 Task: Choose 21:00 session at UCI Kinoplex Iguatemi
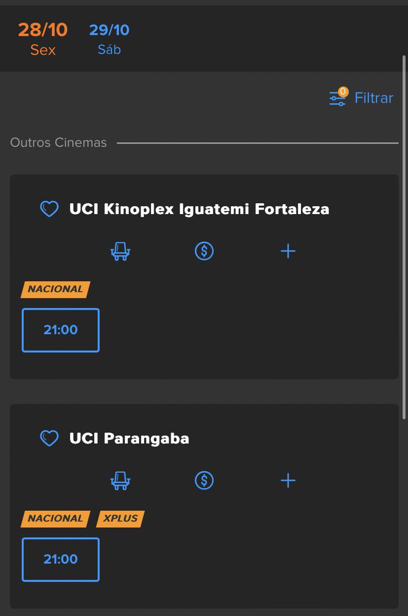pos(60,330)
